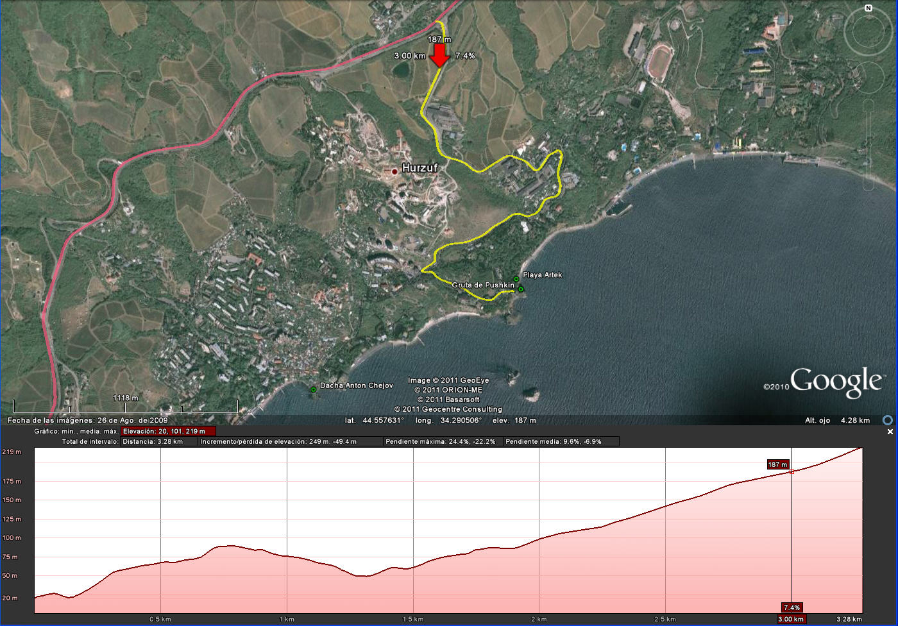The image size is (898, 626).
Task: Click the red arrow position marker on path
Action: coord(439,55)
